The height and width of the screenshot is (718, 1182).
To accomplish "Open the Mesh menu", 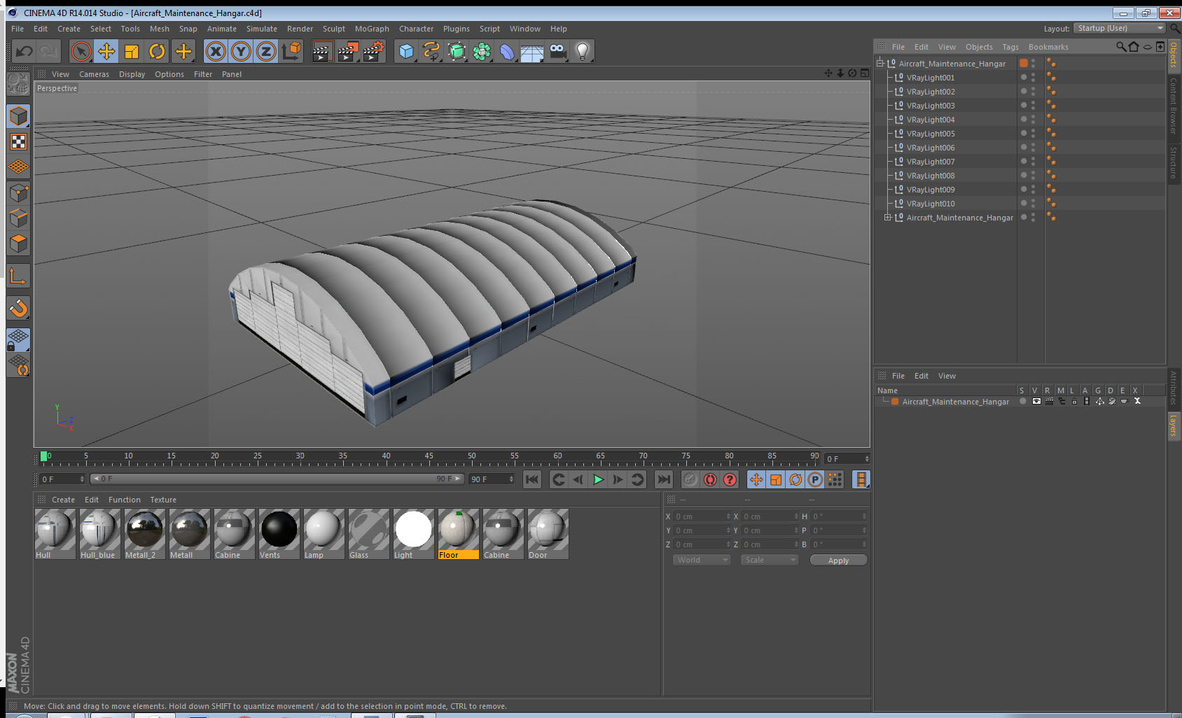I will click(x=159, y=29).
